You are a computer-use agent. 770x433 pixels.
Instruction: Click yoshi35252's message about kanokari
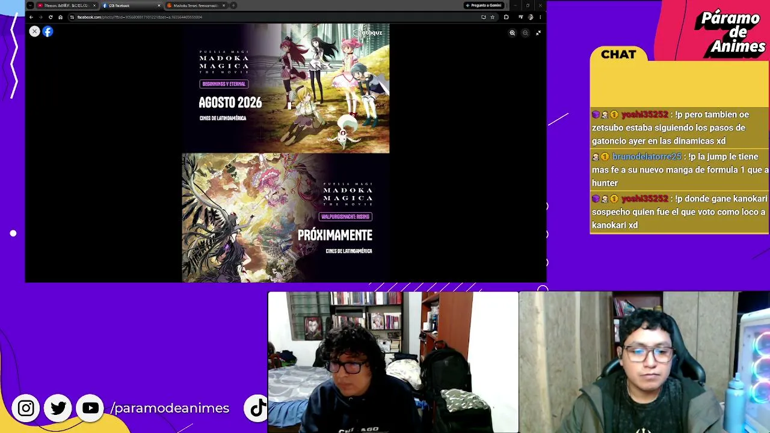click(679, 212)
